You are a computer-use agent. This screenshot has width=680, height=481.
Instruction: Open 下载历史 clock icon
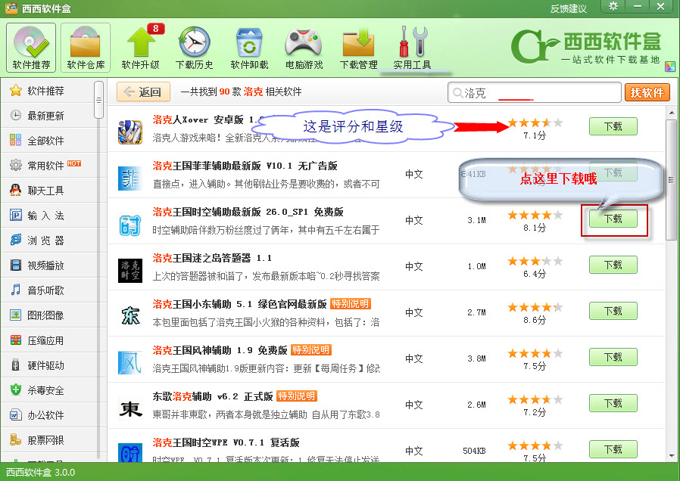(195, 48)
